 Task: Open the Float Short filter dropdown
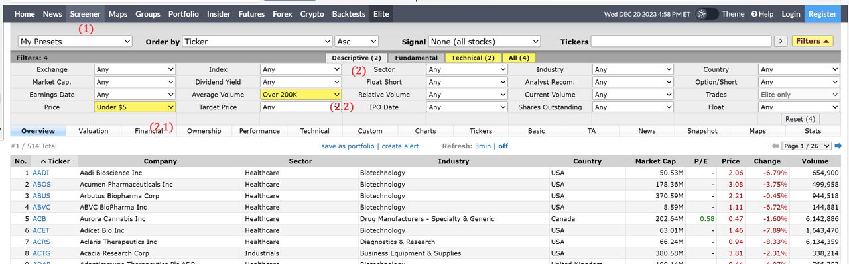pos(467,82)
